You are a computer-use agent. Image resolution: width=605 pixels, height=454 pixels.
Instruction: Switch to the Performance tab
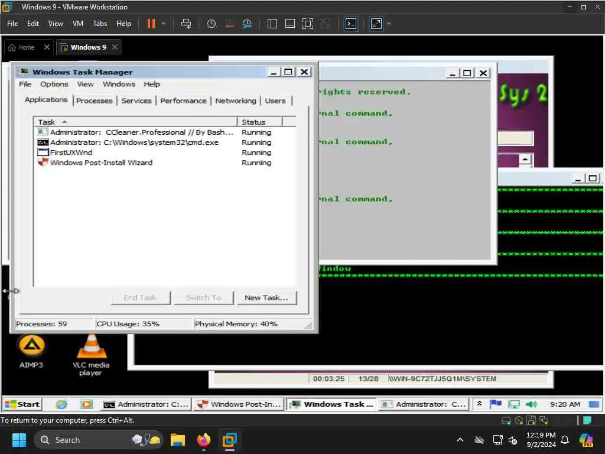coord(183,100)
